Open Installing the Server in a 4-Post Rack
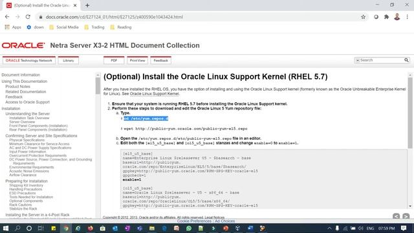The height and width of the screenshot is (233, 414). point(38,215)
